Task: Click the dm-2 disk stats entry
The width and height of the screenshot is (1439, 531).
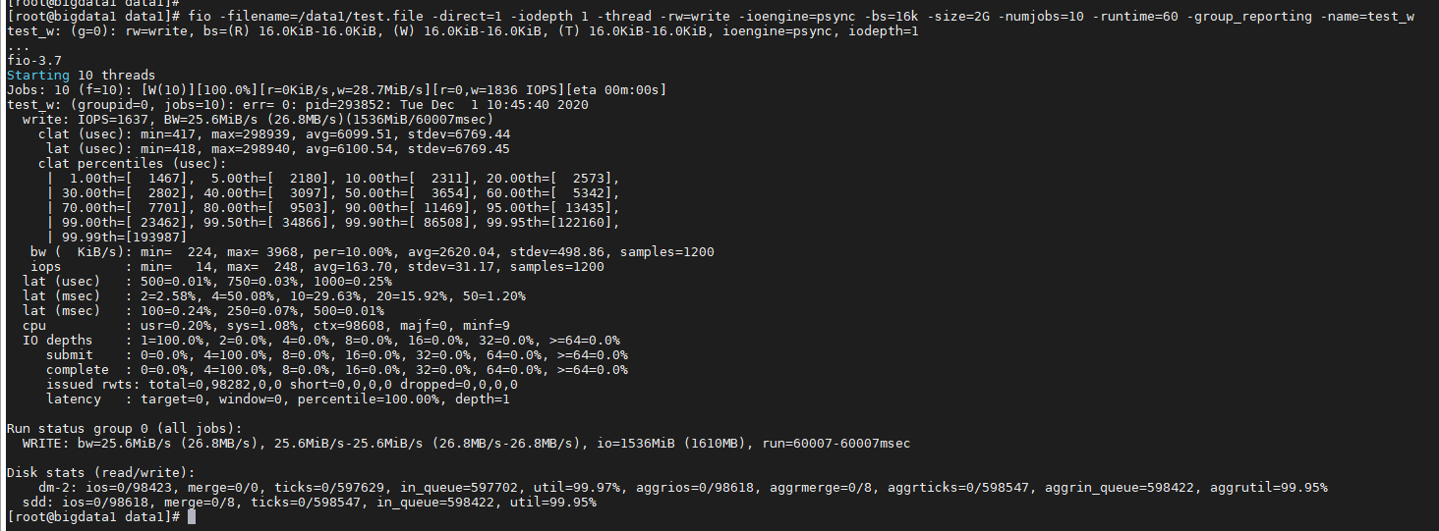Action: [55, 488]
